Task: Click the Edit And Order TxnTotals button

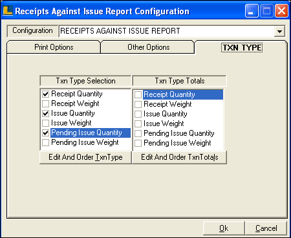Action: pos(179,157)
